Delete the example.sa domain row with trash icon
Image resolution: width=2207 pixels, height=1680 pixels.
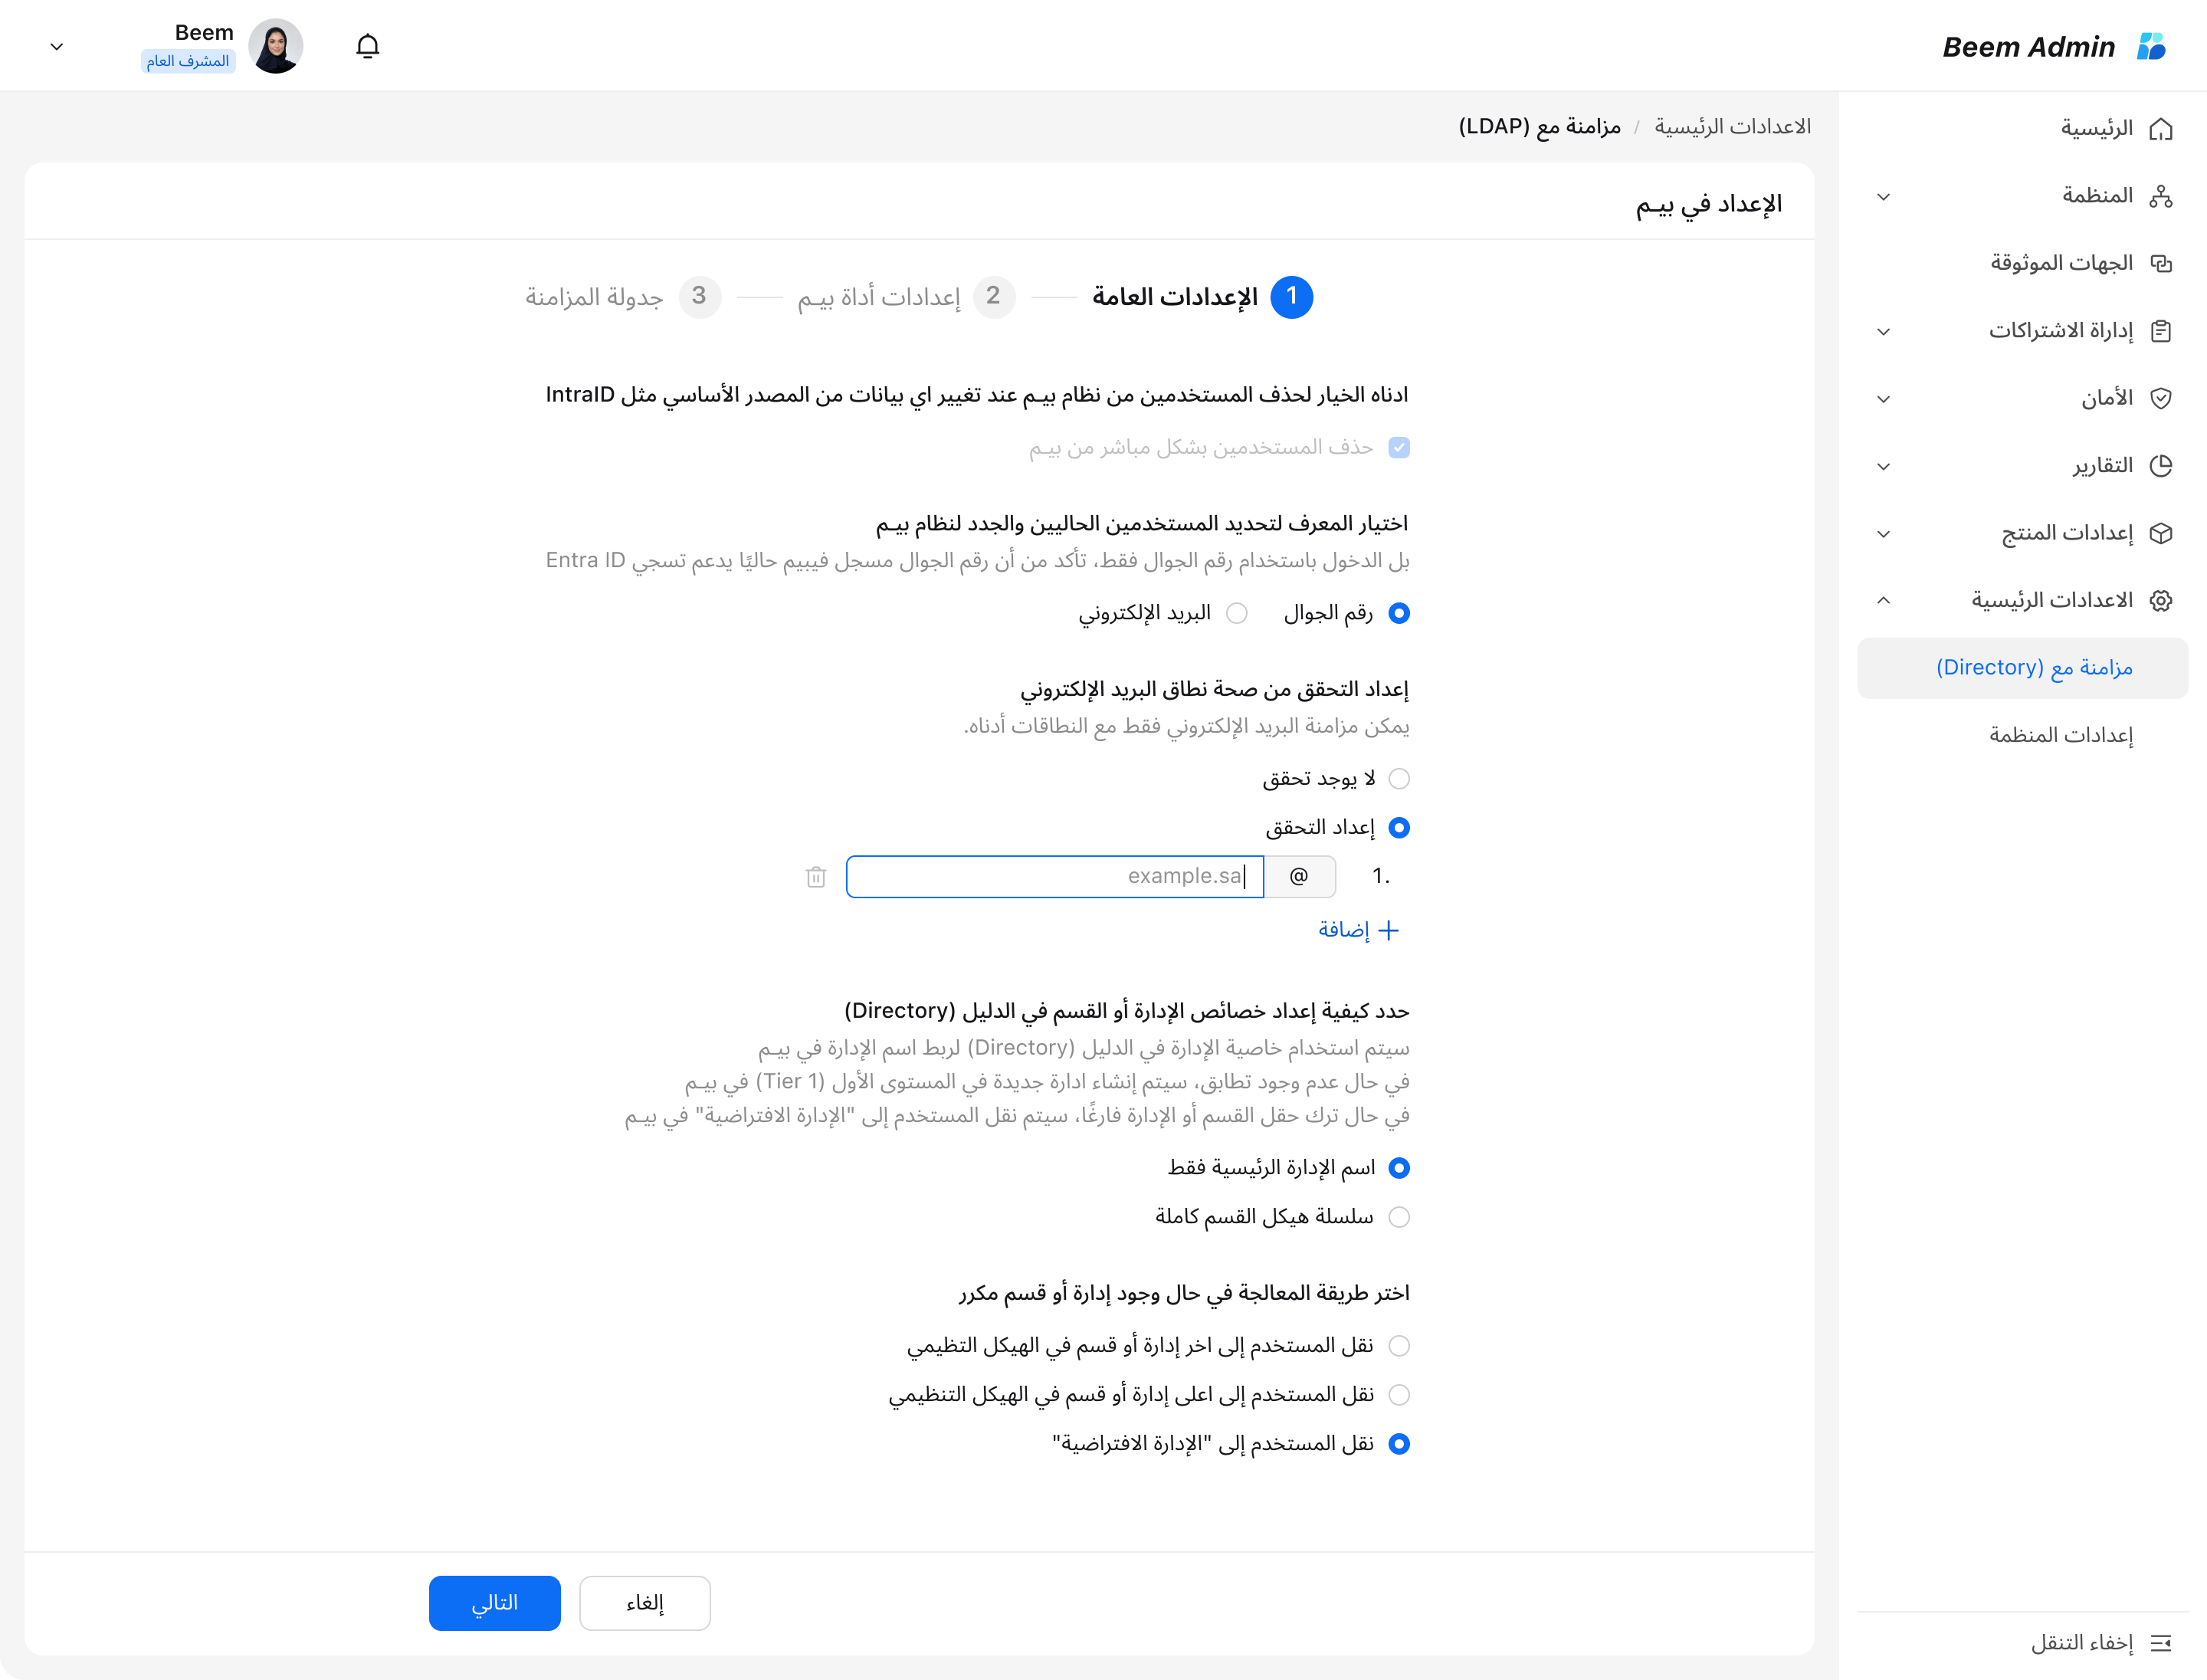click(x=816, y=877)
